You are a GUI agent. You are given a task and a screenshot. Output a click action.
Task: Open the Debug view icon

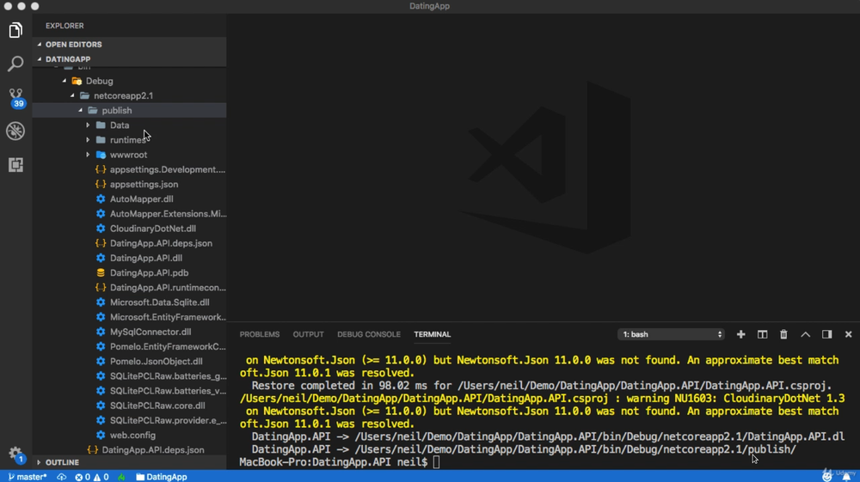(x=15, y=131)
